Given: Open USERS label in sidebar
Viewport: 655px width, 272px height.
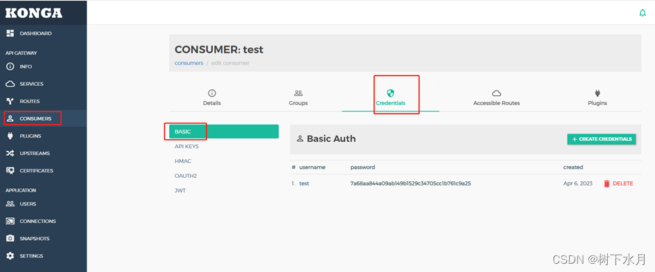Looking at the screenshot, I should [x=28, y=204].
